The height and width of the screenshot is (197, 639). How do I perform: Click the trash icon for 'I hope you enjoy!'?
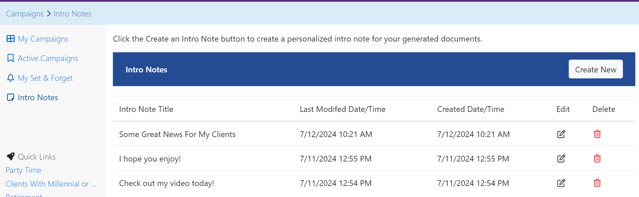coord(597,158)
